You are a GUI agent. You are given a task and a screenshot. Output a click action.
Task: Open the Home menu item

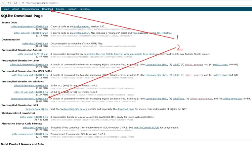[6, 9]
